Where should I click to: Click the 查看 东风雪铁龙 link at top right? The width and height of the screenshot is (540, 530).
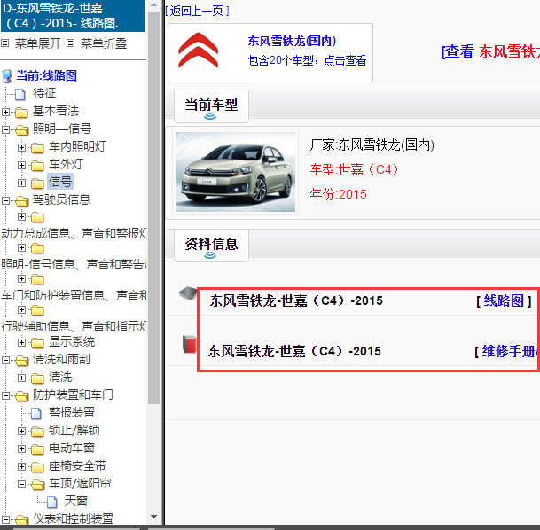click(490, 52)
